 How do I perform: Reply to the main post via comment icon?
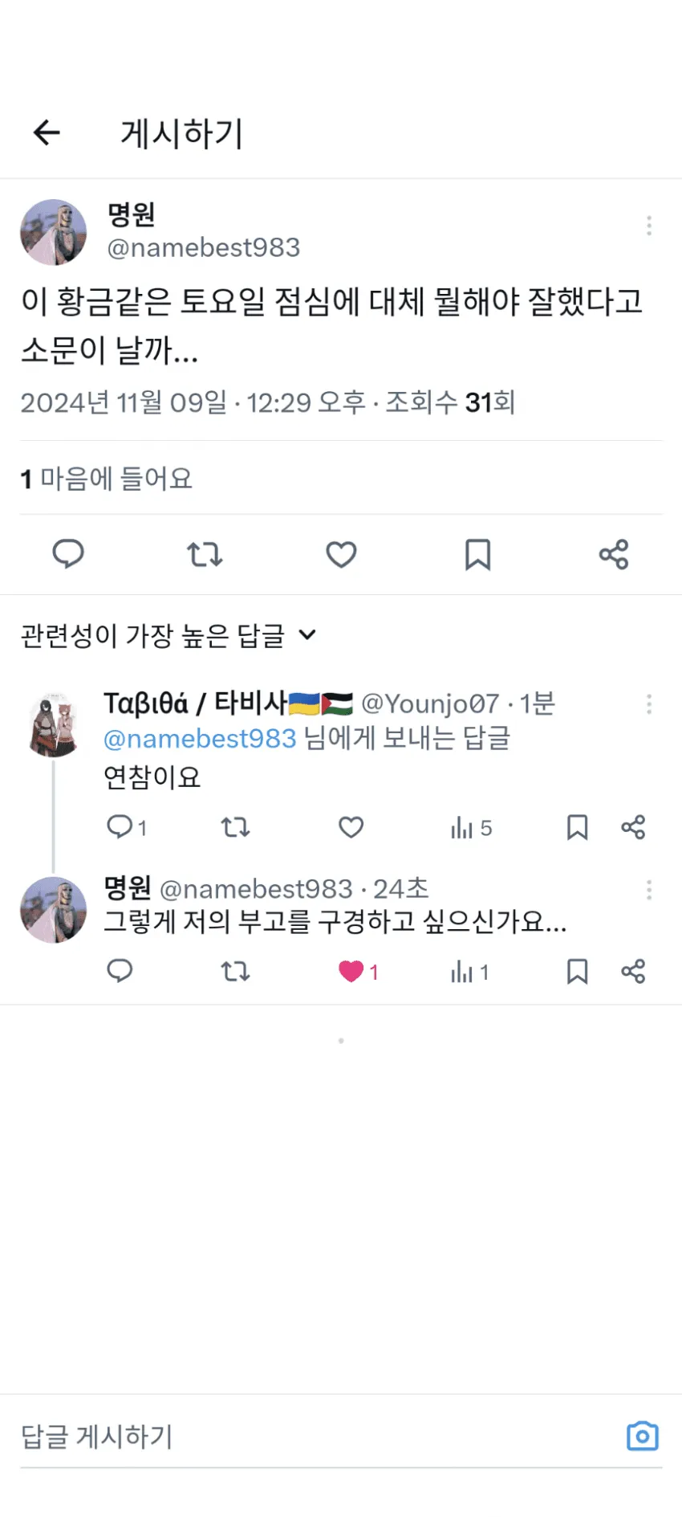(x=68, y=554)
